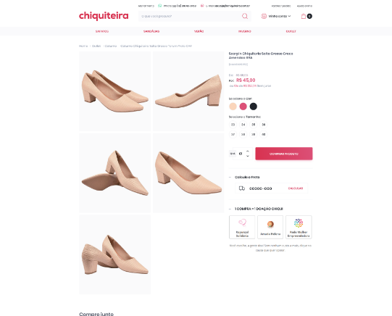Click the Minha conta user avatar icon
392x316 pixels.
click(264, 16)
